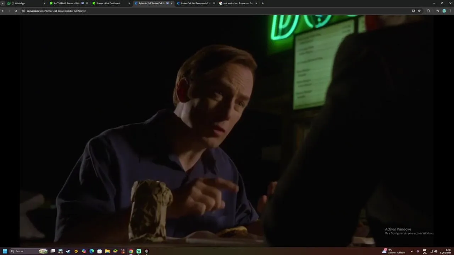Open the OBS Studio taskbar icon
This screenshot has width=454, height=255.
click(x=146, y=251)
